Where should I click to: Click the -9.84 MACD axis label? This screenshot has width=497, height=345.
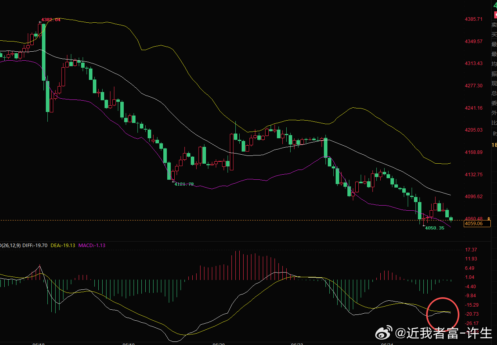471,295
